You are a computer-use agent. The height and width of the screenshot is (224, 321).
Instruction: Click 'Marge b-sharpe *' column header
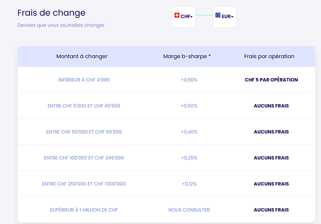point(187,56)
